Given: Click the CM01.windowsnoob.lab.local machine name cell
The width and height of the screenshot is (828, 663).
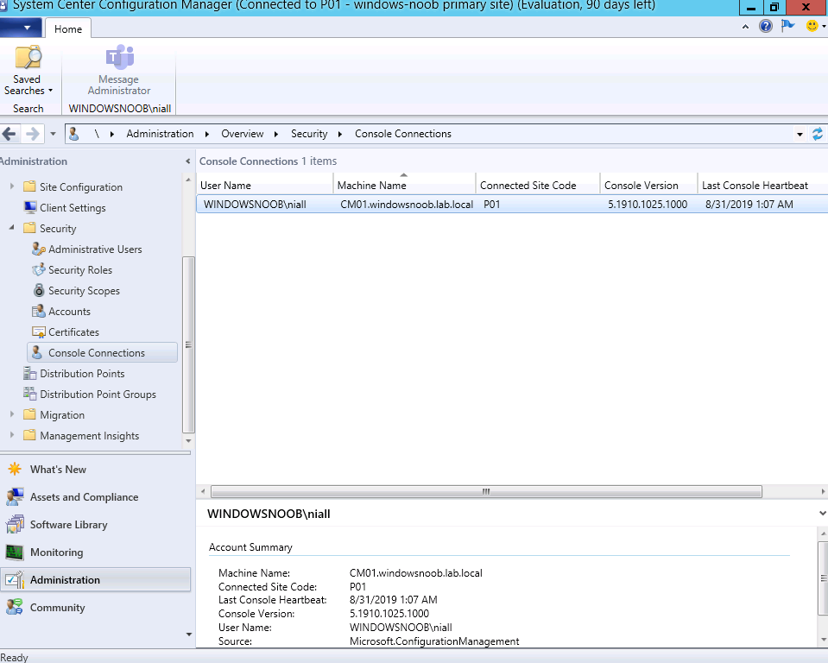Looking at the screenshot, I should point(407,205).
